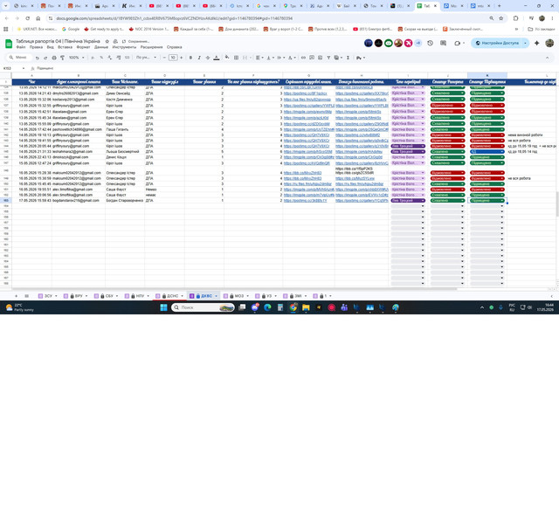Click the Настройки Доступа share button
The image size is (559, 510).
coord(497,43)
